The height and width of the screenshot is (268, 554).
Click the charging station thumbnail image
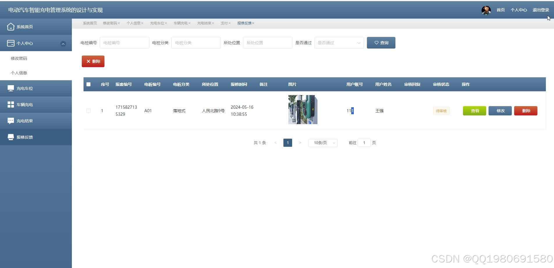[303, 110]
